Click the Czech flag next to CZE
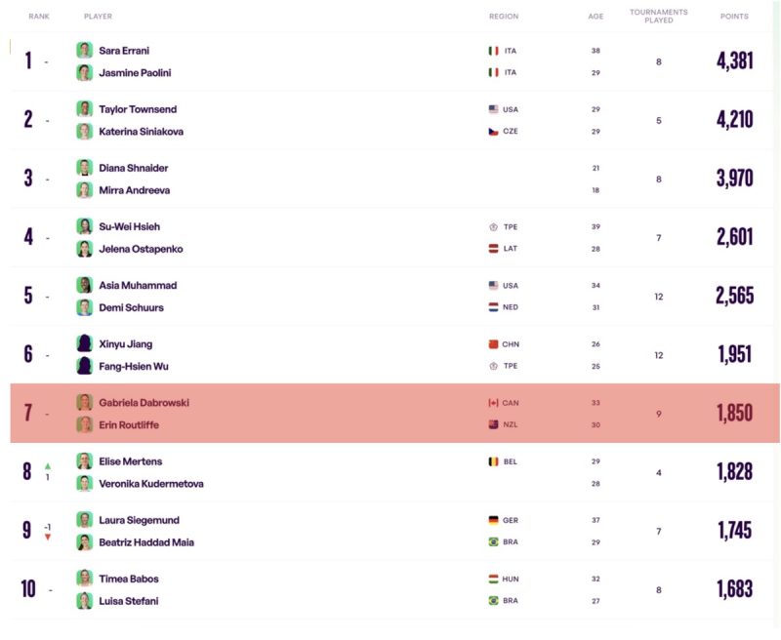Image resolution: width=781 pixels, height=640 pixels. point(493,132)
